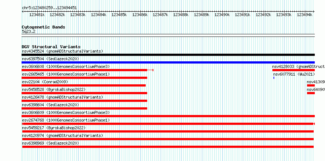Open nsv6077911 Wu2021 label

(x=294, y=74)
